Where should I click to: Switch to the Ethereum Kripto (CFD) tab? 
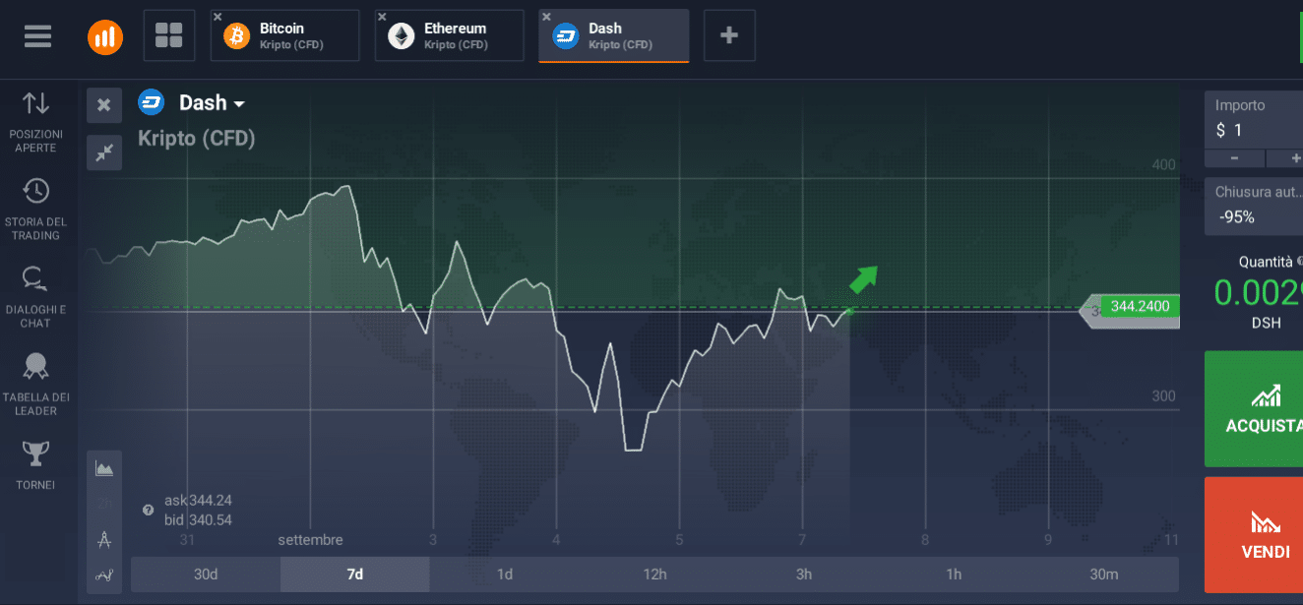coord(450,35)
